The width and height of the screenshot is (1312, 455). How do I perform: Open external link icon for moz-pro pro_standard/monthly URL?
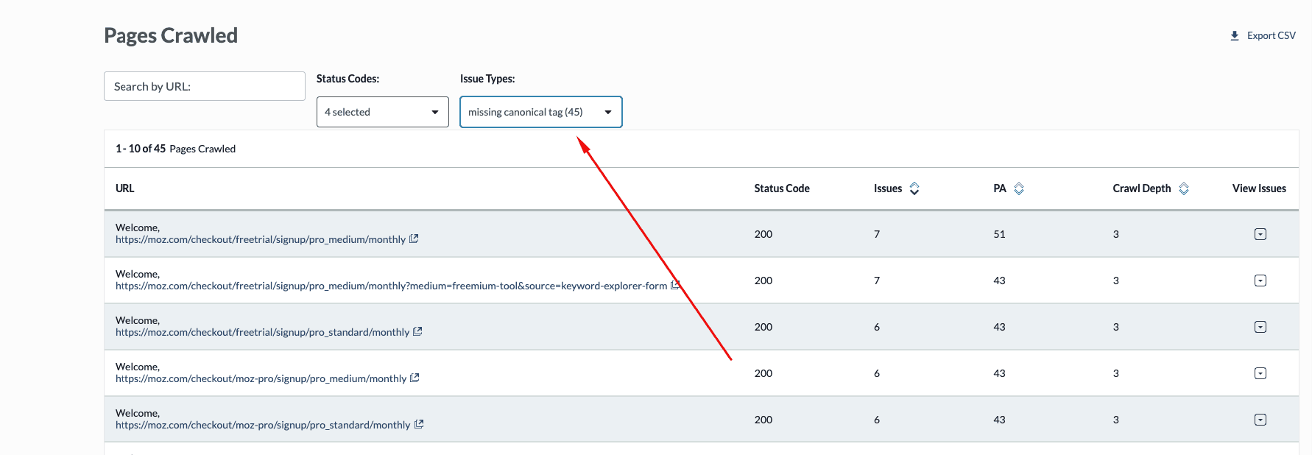[x=419, y=425]
